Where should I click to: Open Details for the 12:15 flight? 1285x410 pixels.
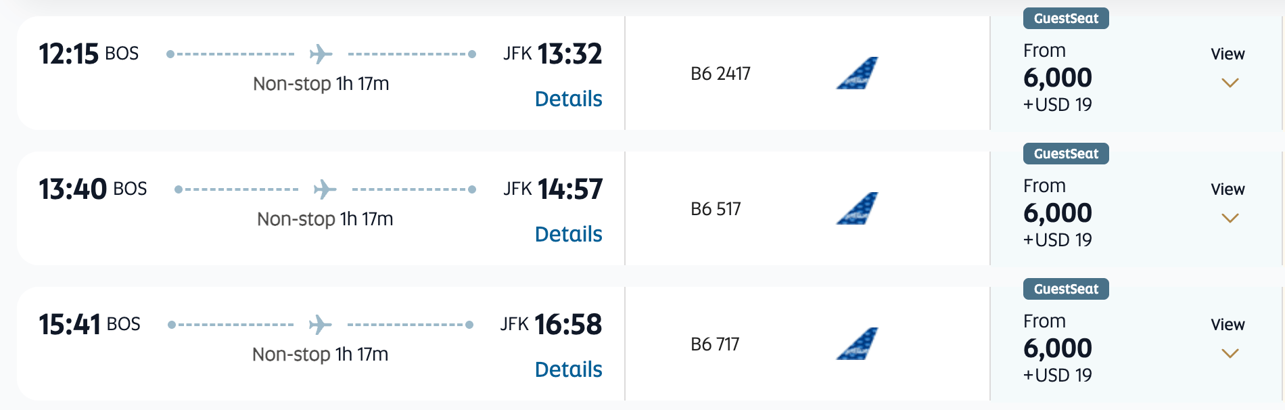pyautogui.click(x=568, y=99)
